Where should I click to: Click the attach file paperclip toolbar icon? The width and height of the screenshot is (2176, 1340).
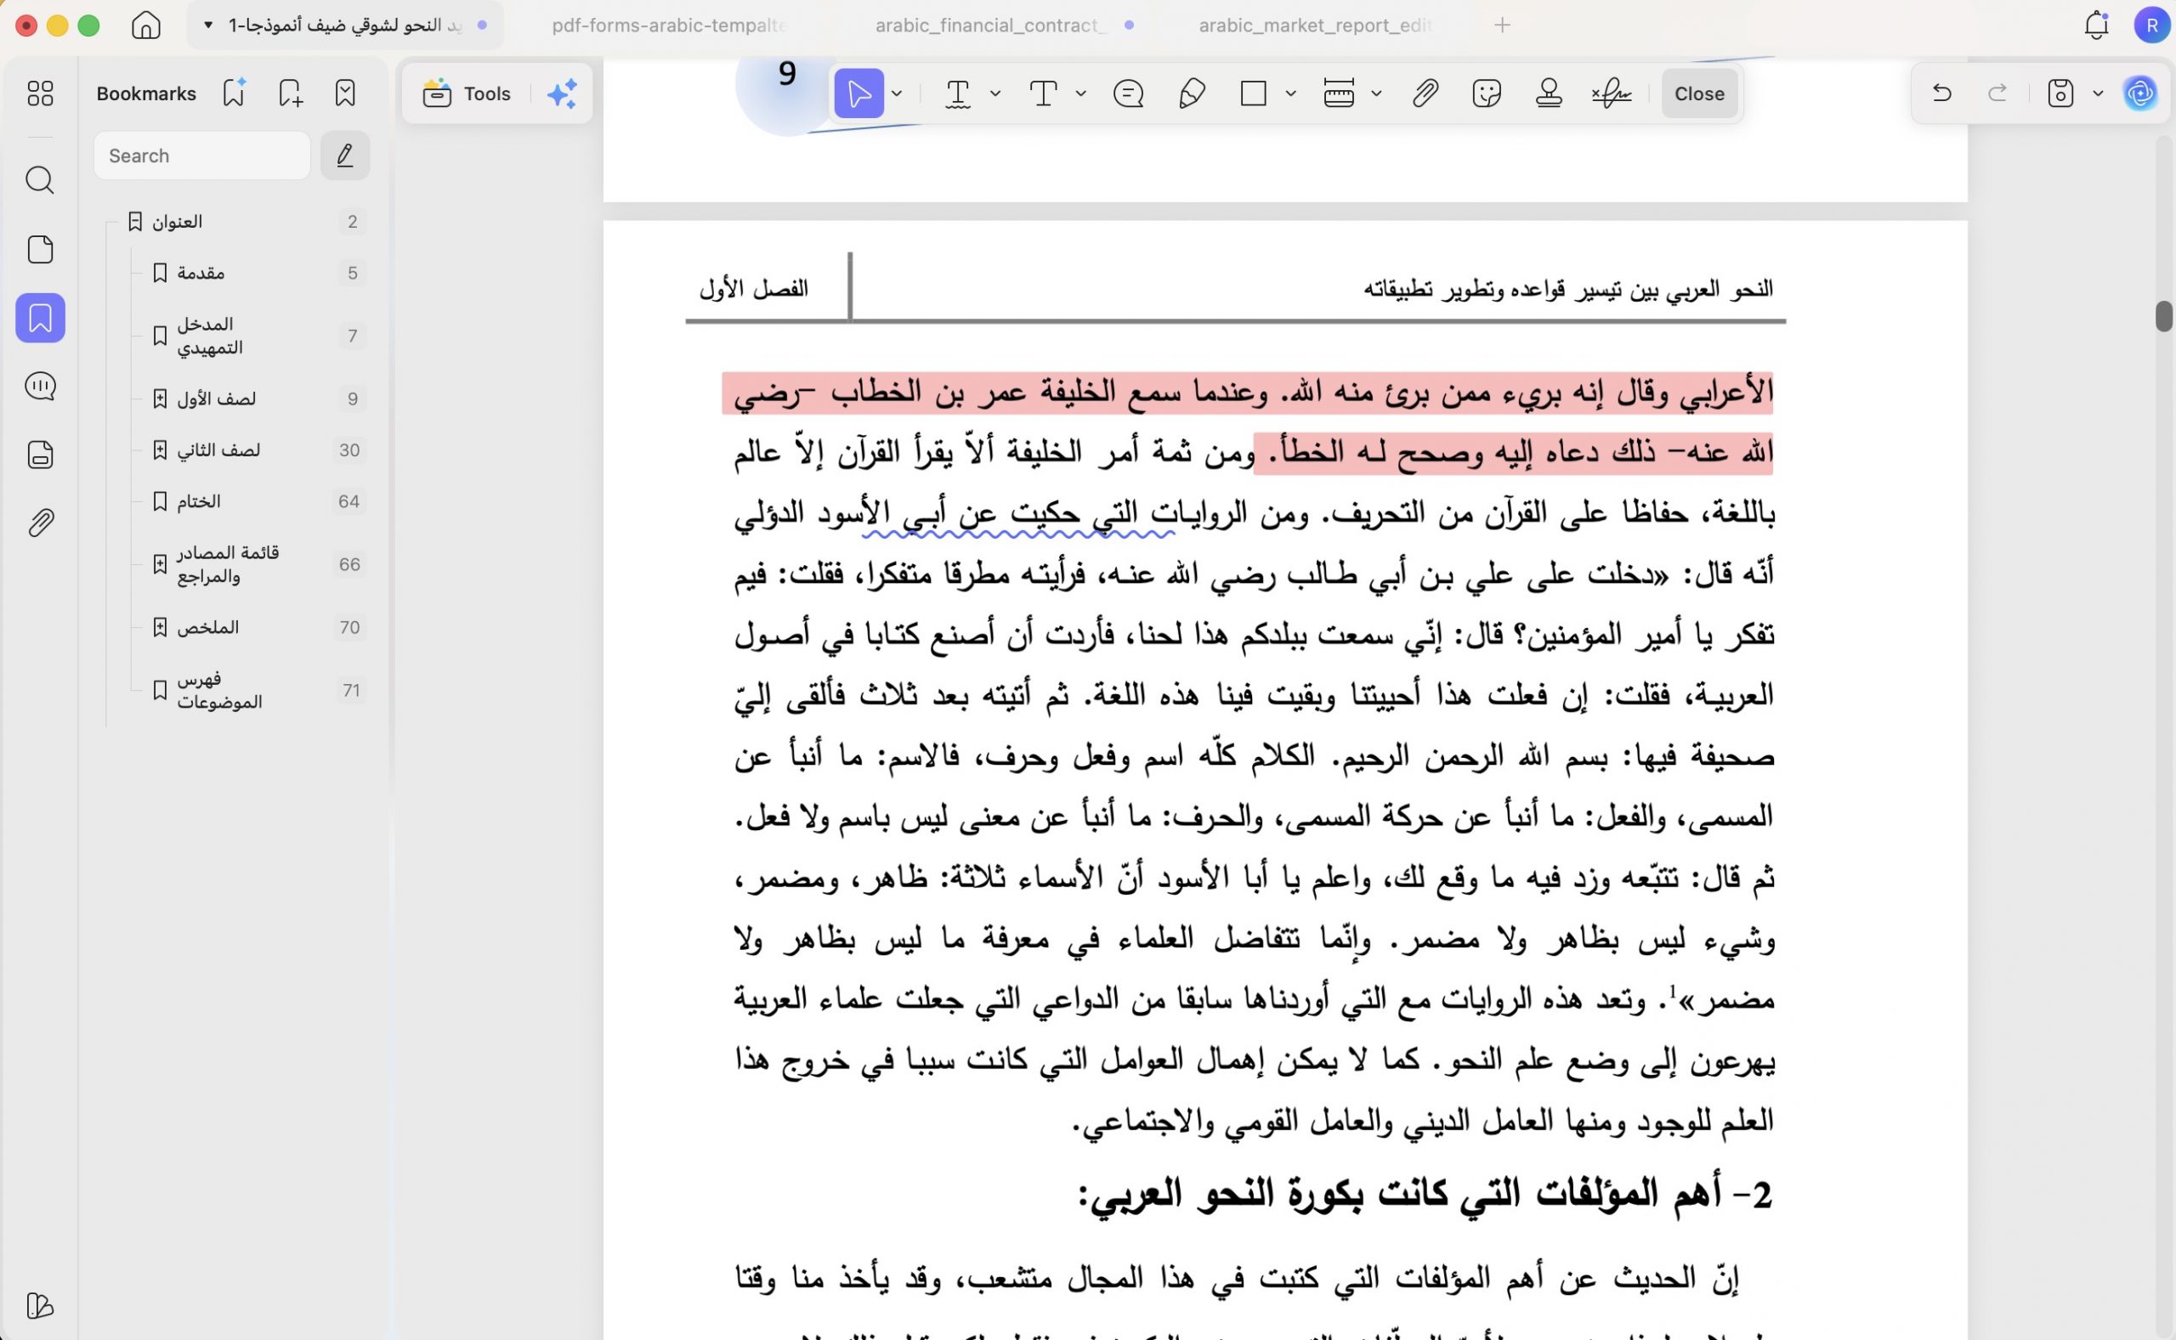(1425, 93)
